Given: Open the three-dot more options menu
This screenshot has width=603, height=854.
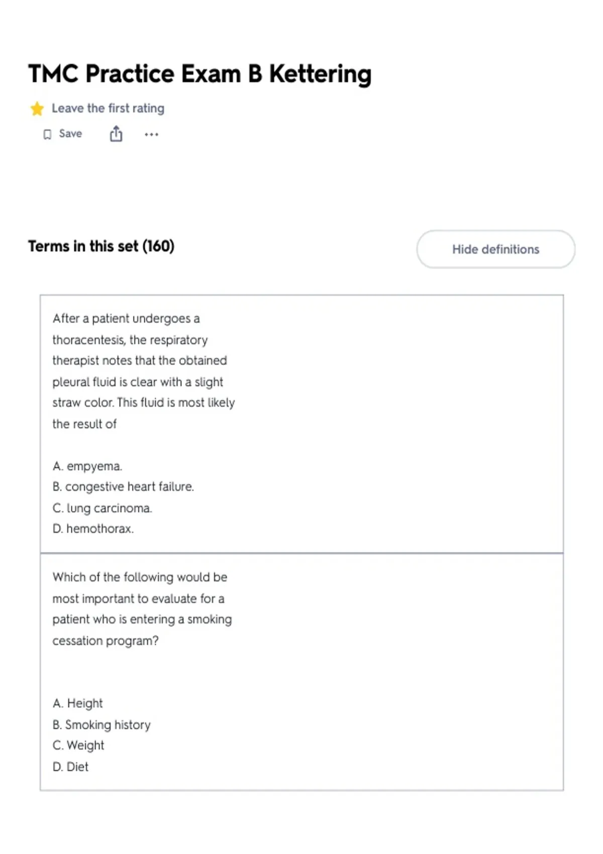Looking at the screenshot, I should coord(151,134).
